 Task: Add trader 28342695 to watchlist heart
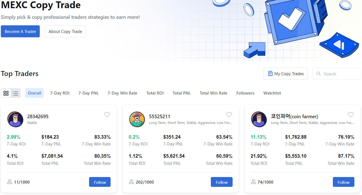click(x=107, y=115)
